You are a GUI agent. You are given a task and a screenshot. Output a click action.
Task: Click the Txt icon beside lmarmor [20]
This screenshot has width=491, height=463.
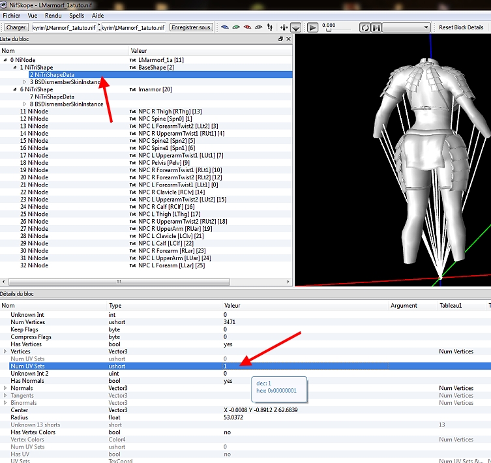pyautogui.click(x=133, y=89)
